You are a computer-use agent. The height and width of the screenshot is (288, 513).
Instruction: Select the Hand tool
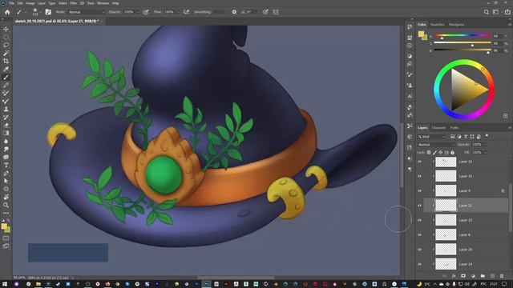[x=6, y=197]
